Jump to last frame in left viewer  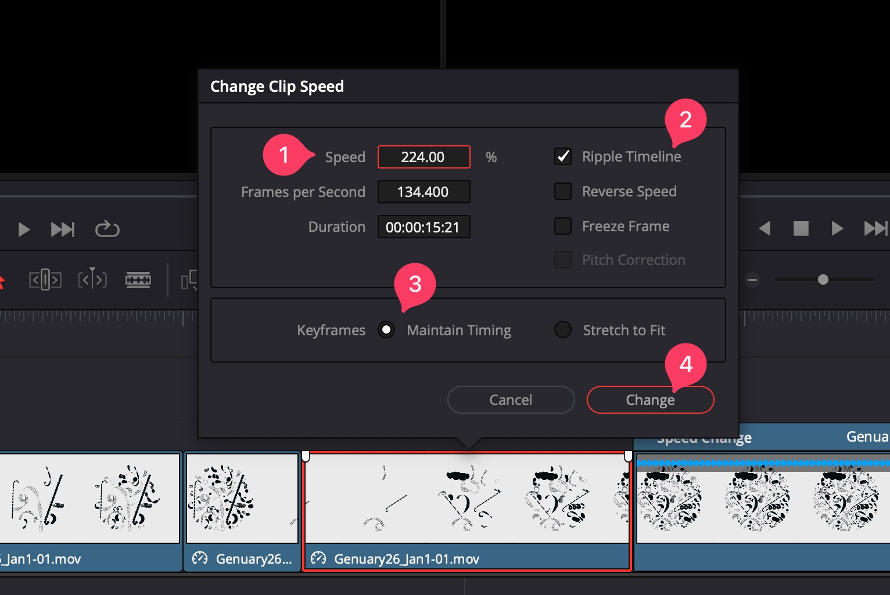(x=63, y=230)
